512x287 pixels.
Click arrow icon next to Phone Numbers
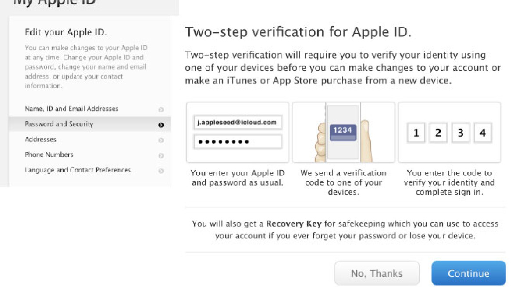pos(161,156)
